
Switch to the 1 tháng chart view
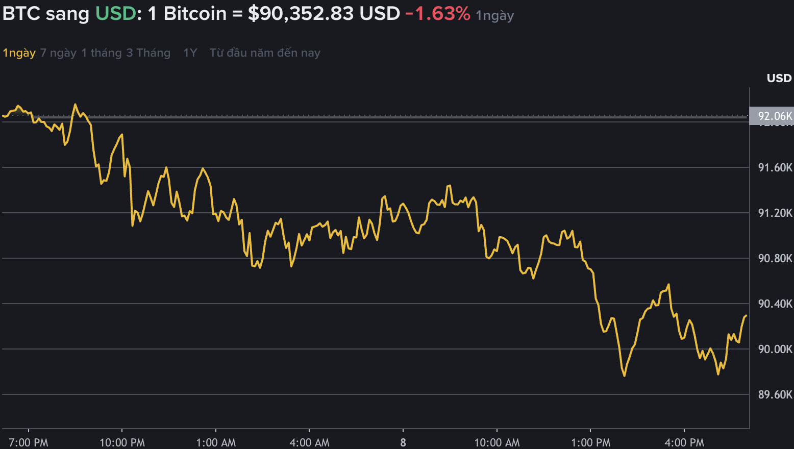click(101, 53)
